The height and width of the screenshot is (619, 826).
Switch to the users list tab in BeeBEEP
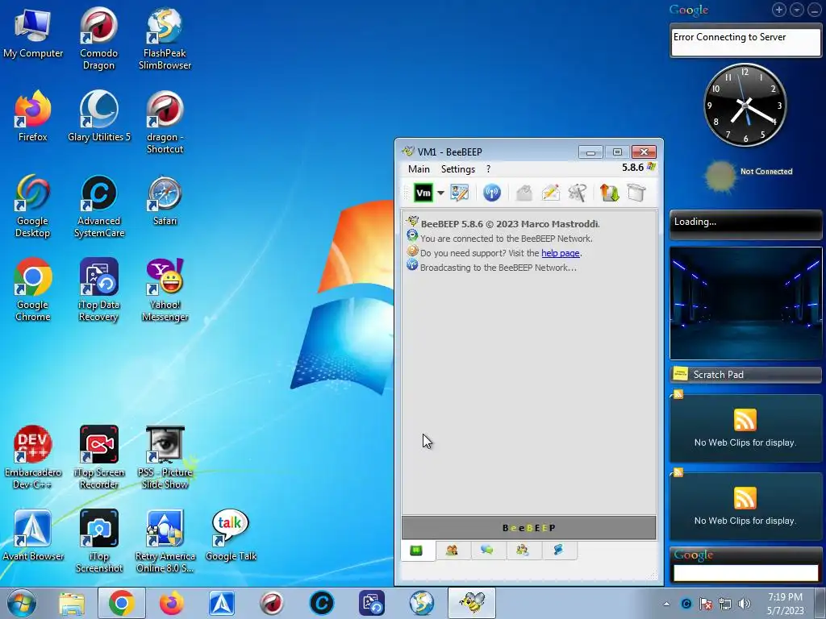click(x=452, y=550)
